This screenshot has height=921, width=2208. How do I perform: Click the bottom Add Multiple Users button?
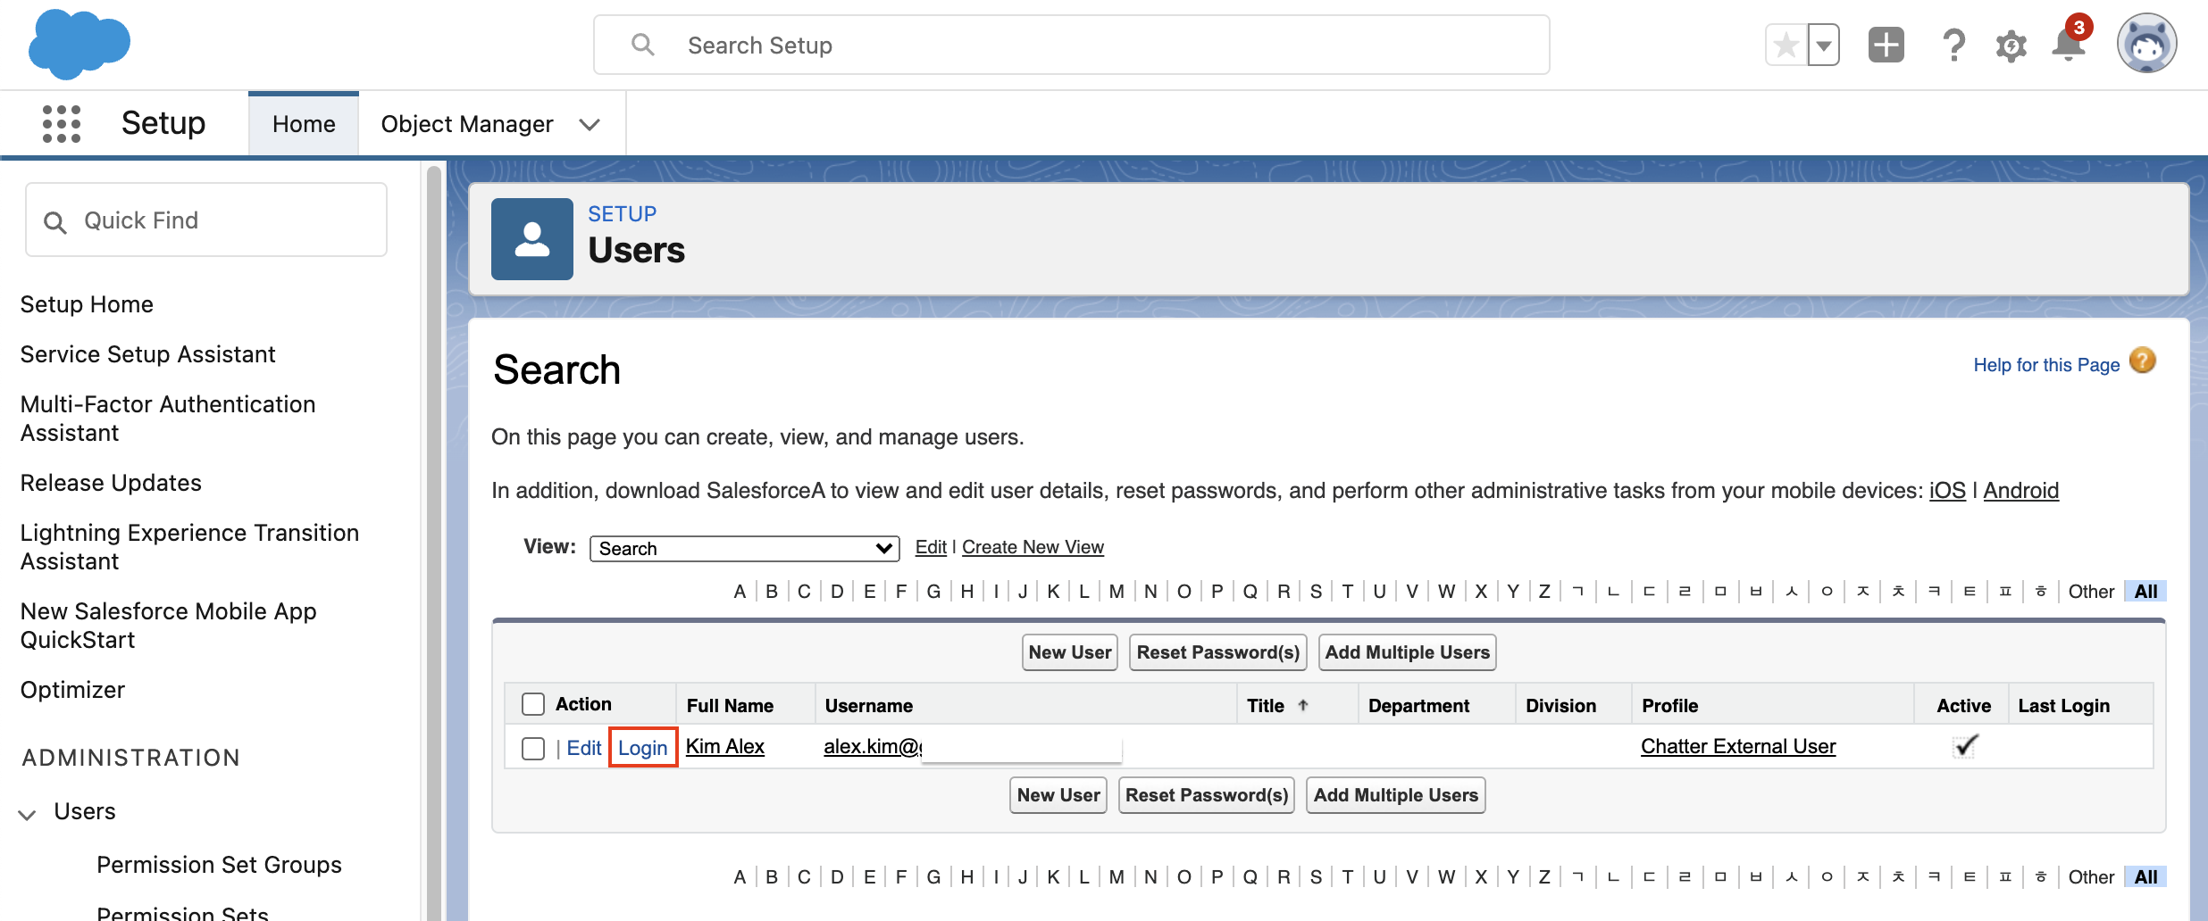1395,795
